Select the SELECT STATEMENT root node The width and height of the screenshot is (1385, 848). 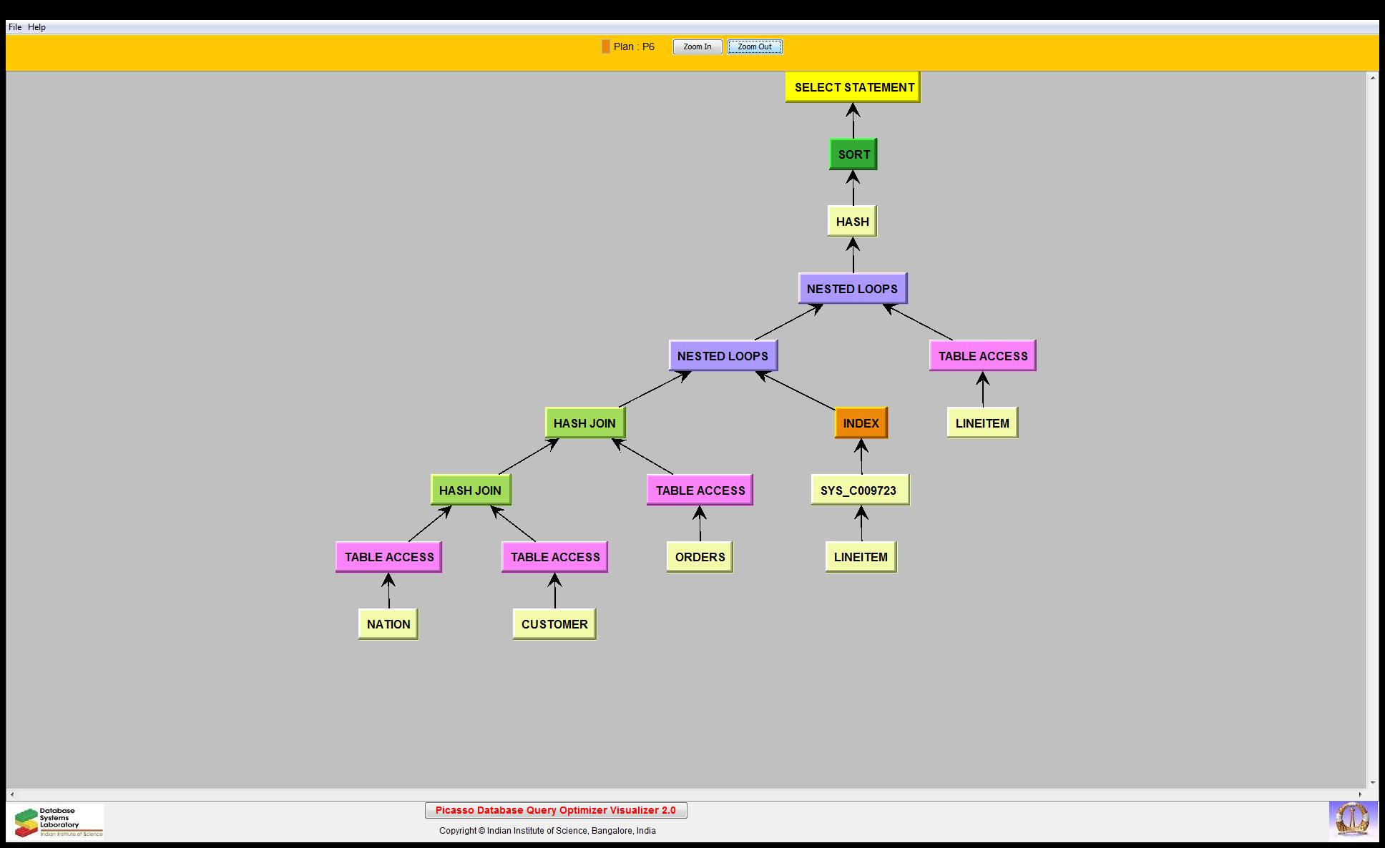pos(853,87)
